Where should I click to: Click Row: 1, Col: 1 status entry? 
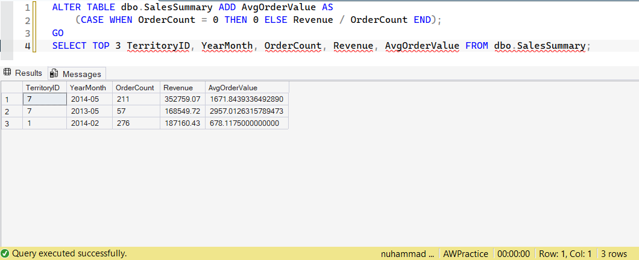pos(565,254)
